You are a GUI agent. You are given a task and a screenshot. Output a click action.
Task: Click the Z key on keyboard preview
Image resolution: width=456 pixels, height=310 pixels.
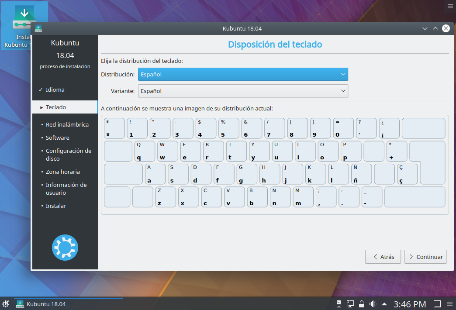166,197
